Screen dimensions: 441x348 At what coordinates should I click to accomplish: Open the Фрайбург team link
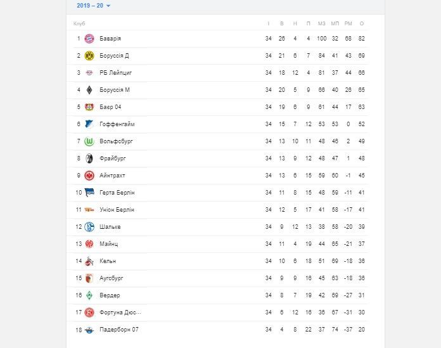113,158
